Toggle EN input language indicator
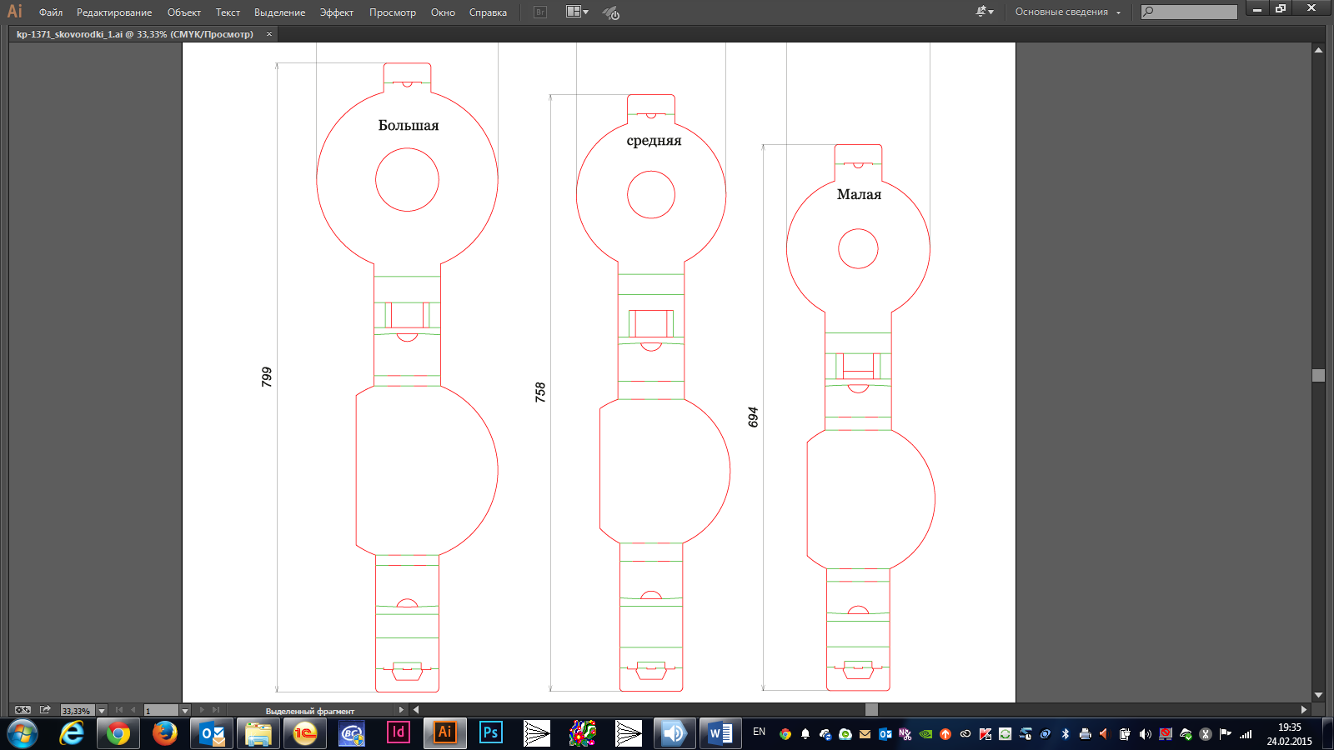Viewport: 1334px width, 750px height. (x=759, y=732)
